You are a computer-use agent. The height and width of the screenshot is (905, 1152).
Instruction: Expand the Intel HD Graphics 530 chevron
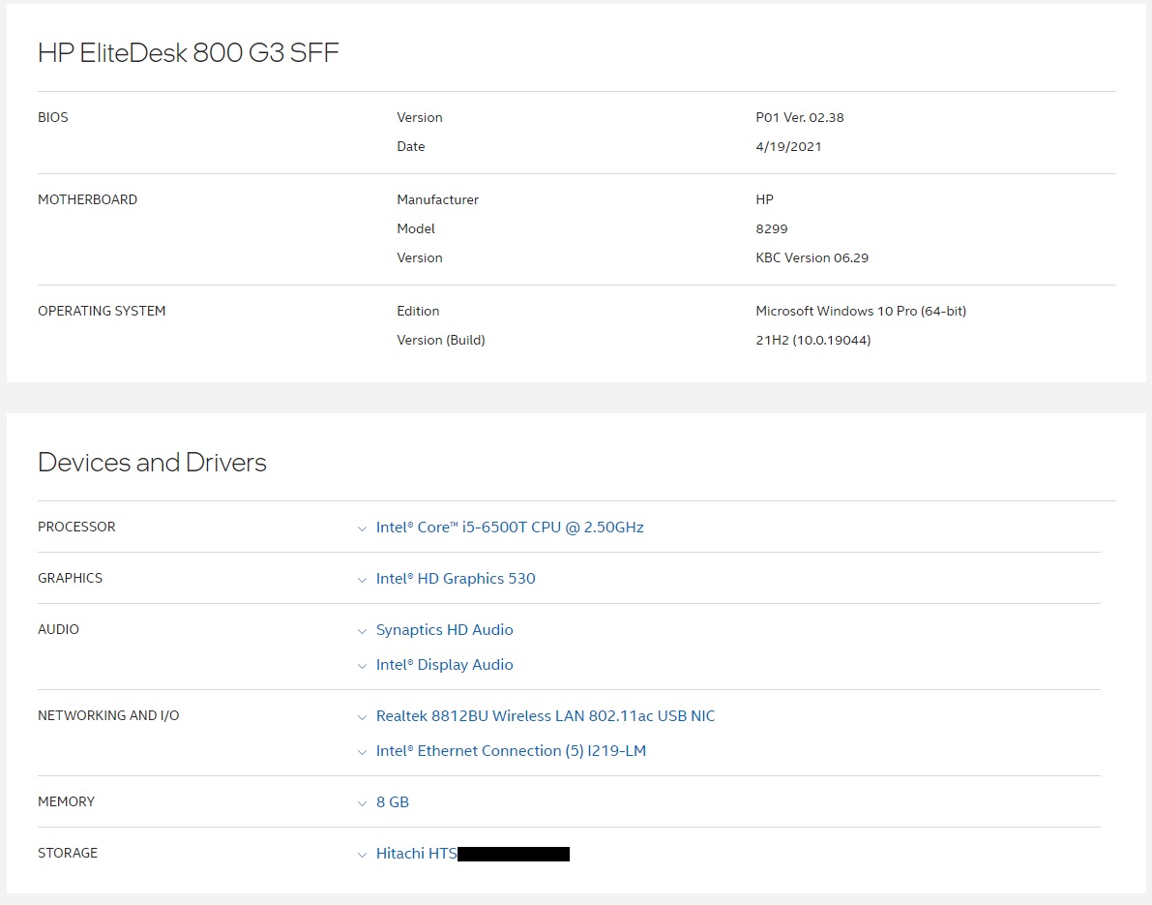pos(362,580)
